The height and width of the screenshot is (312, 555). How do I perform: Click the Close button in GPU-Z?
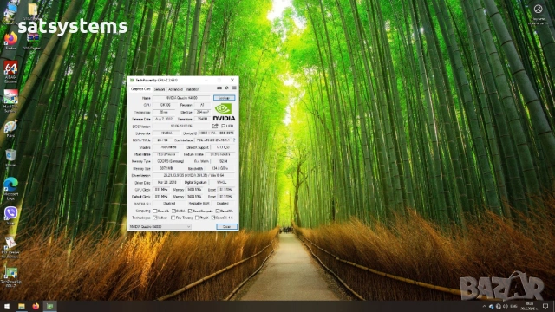click(x=226, y=227)
